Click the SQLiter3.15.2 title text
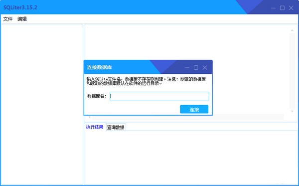 pos(20,7)
